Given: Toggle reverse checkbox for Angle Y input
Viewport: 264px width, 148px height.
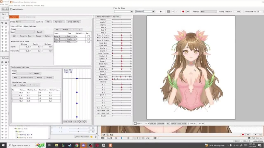Looking at the screenshot, I should [x=89, y=42].
